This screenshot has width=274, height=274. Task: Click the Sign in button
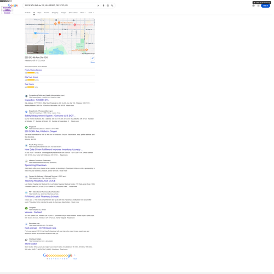(x=265, y=5)
